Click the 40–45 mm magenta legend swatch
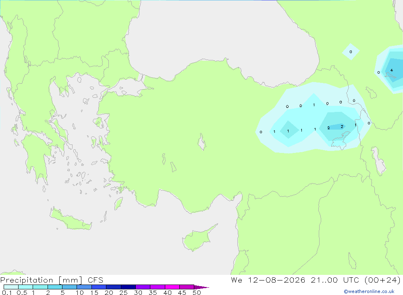 [x=172, y=287]
